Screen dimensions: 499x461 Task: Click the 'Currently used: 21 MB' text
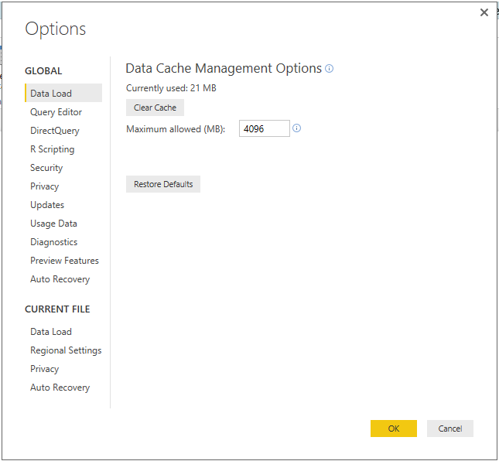tap(171, 88)
